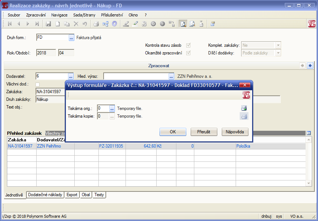318x221 pixels.
Task: Click the scroll up arrow of orders table
Action: [x=309, y=140]
